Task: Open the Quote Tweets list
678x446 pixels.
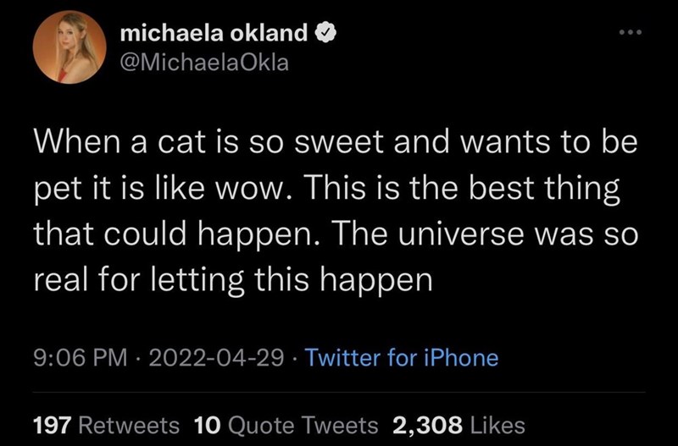Action: (303, 424)
